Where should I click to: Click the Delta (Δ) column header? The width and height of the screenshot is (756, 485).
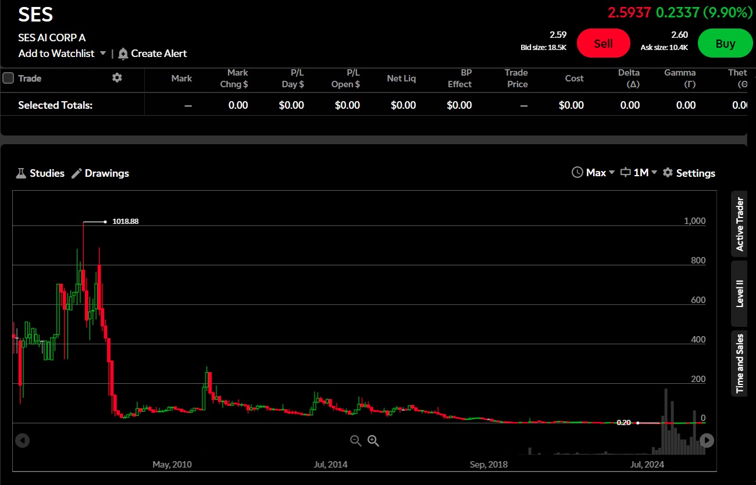(x=629, y=79)
